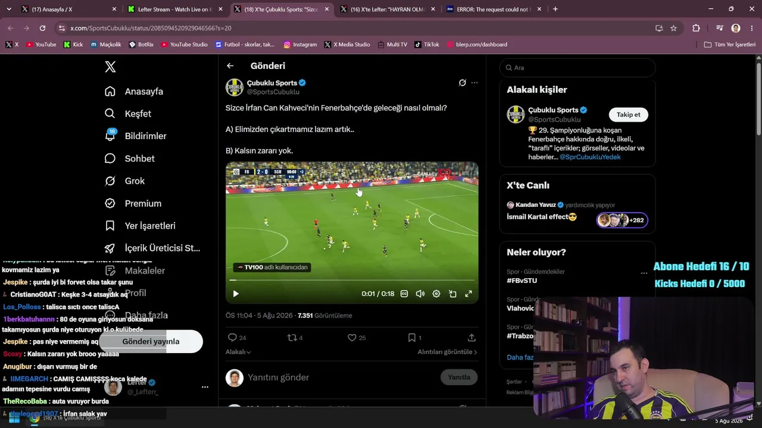Image resolution: width=762 pixels, height=428 pixels.
Task: Repost the Çubuklu Sports post
Action: click(x=295, y=338)
